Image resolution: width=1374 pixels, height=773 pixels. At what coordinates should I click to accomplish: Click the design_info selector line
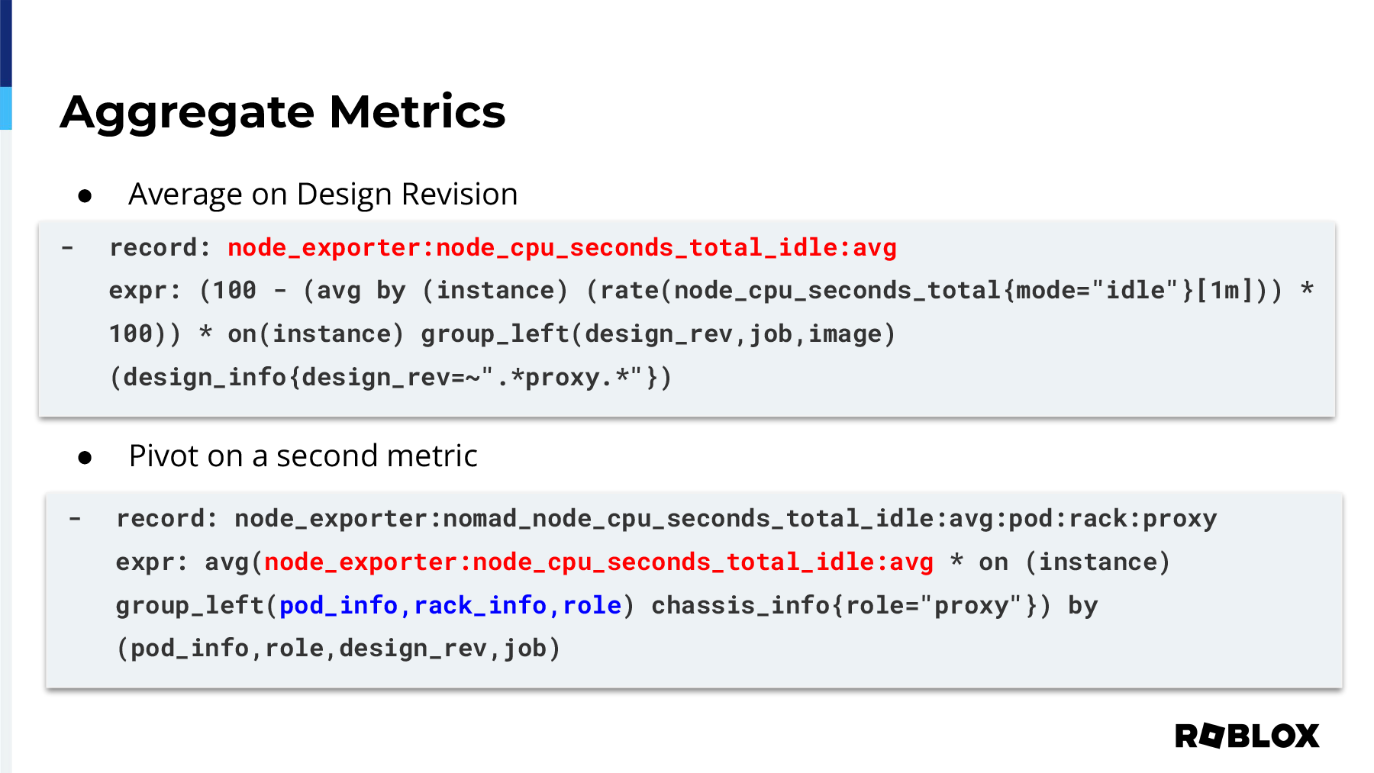pyautogui.click(x=390, y=377)
